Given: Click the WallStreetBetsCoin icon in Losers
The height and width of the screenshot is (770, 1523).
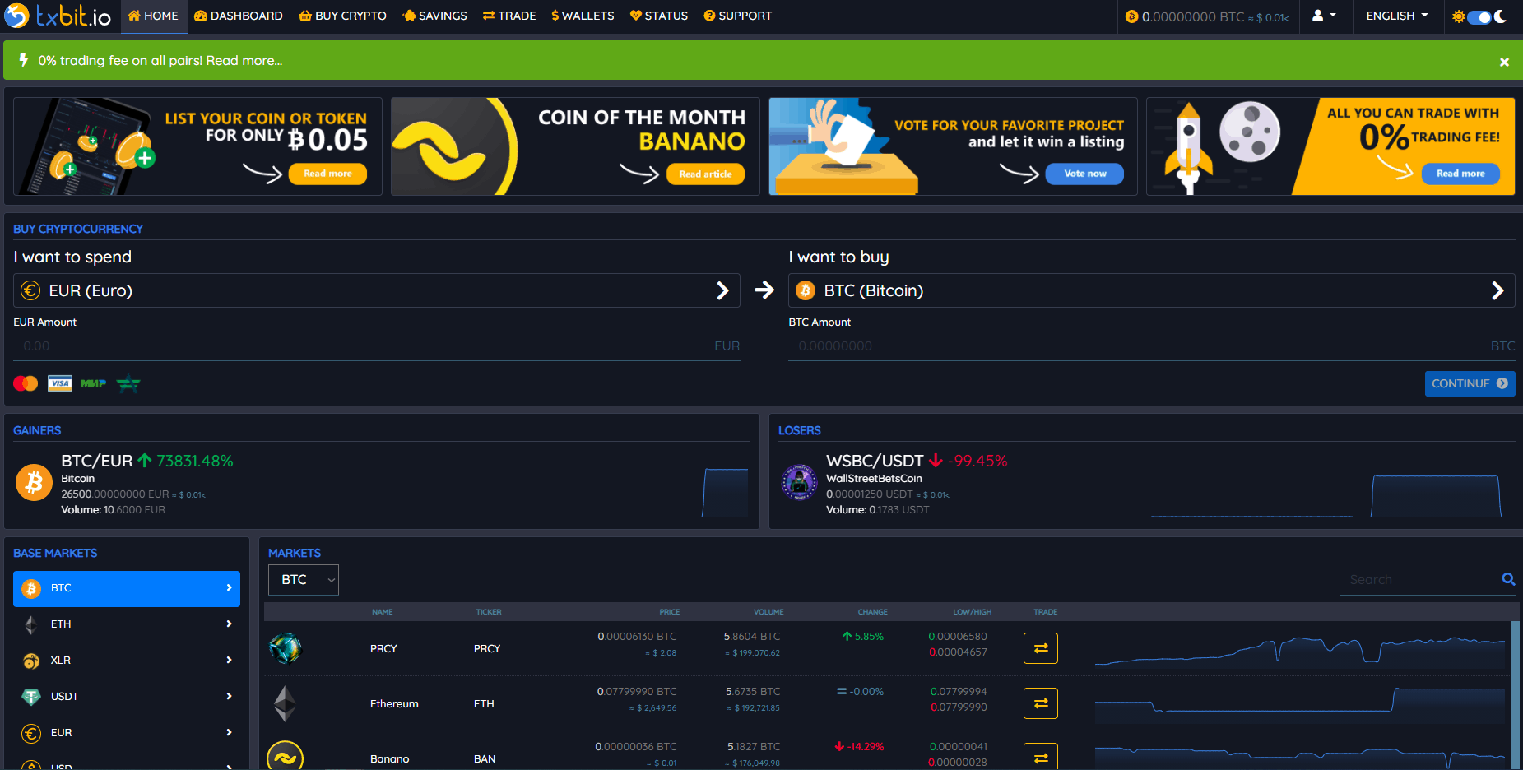Looking at the screenshot, I should point(799,482).
